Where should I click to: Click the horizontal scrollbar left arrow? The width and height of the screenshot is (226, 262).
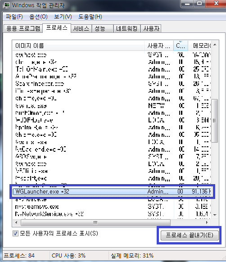(x=16, y=222)
